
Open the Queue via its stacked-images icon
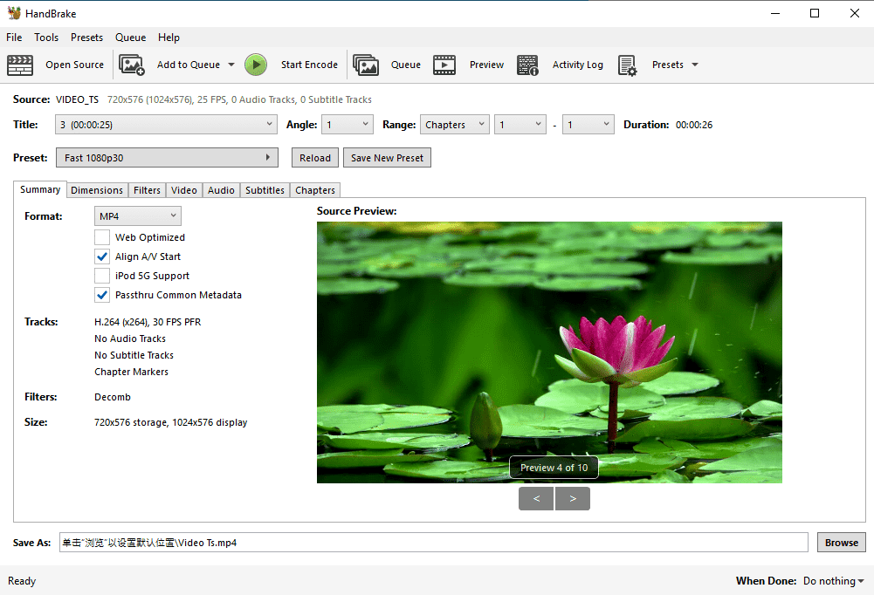[366, 65]
